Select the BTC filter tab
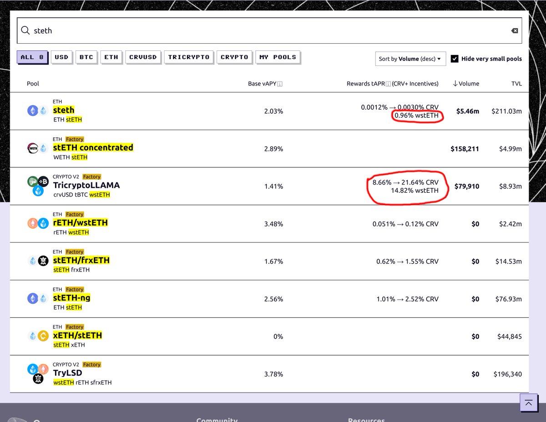 [86, 57]
